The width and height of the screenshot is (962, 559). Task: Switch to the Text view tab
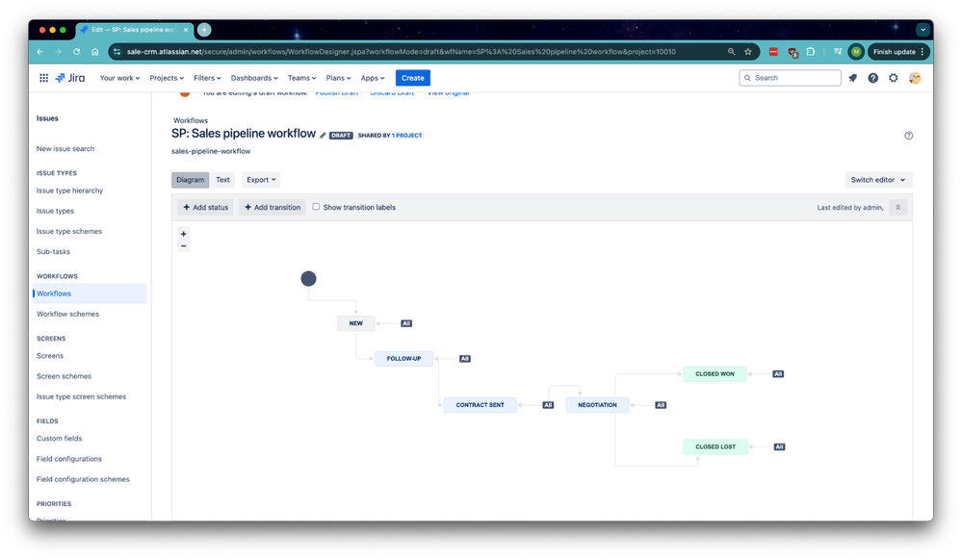[222, 180]
